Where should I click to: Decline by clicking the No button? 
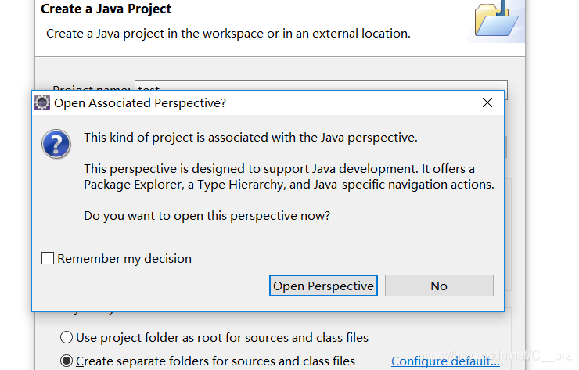(439, 286)
